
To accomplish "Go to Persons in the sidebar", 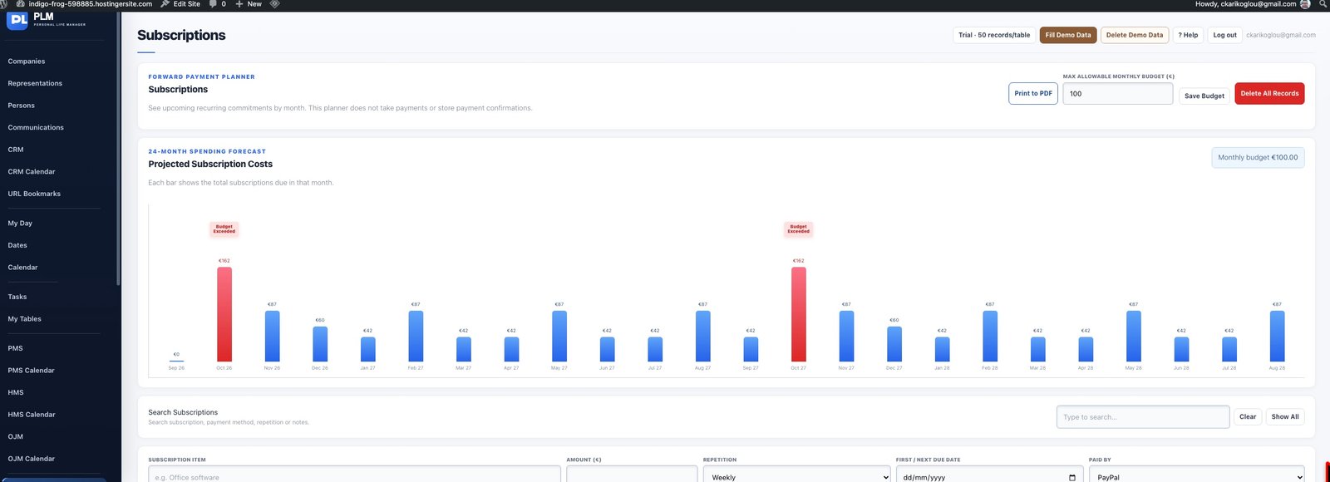I will (x=22, y=106).
